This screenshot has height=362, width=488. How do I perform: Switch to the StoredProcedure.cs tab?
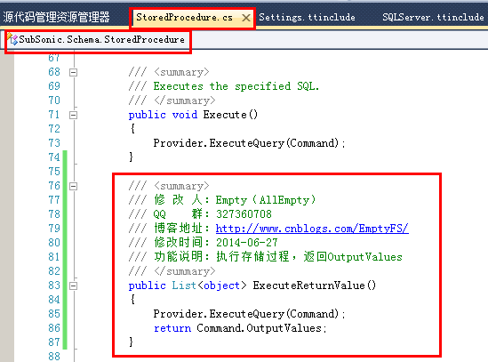click(x=184, y=18)
